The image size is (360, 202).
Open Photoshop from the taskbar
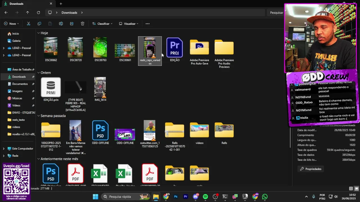[176, 197]
